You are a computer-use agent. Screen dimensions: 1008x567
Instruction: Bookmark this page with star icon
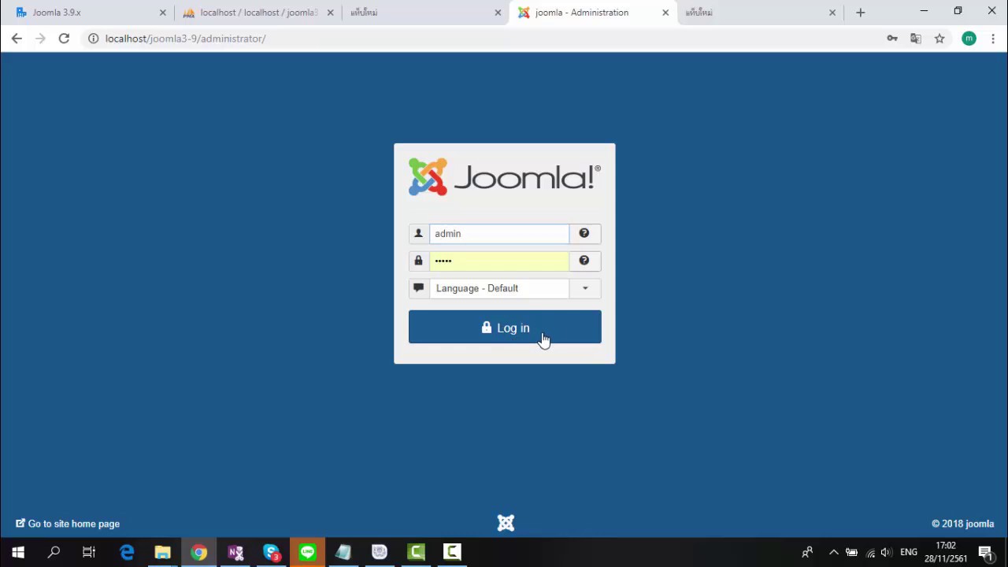(939, 39)
